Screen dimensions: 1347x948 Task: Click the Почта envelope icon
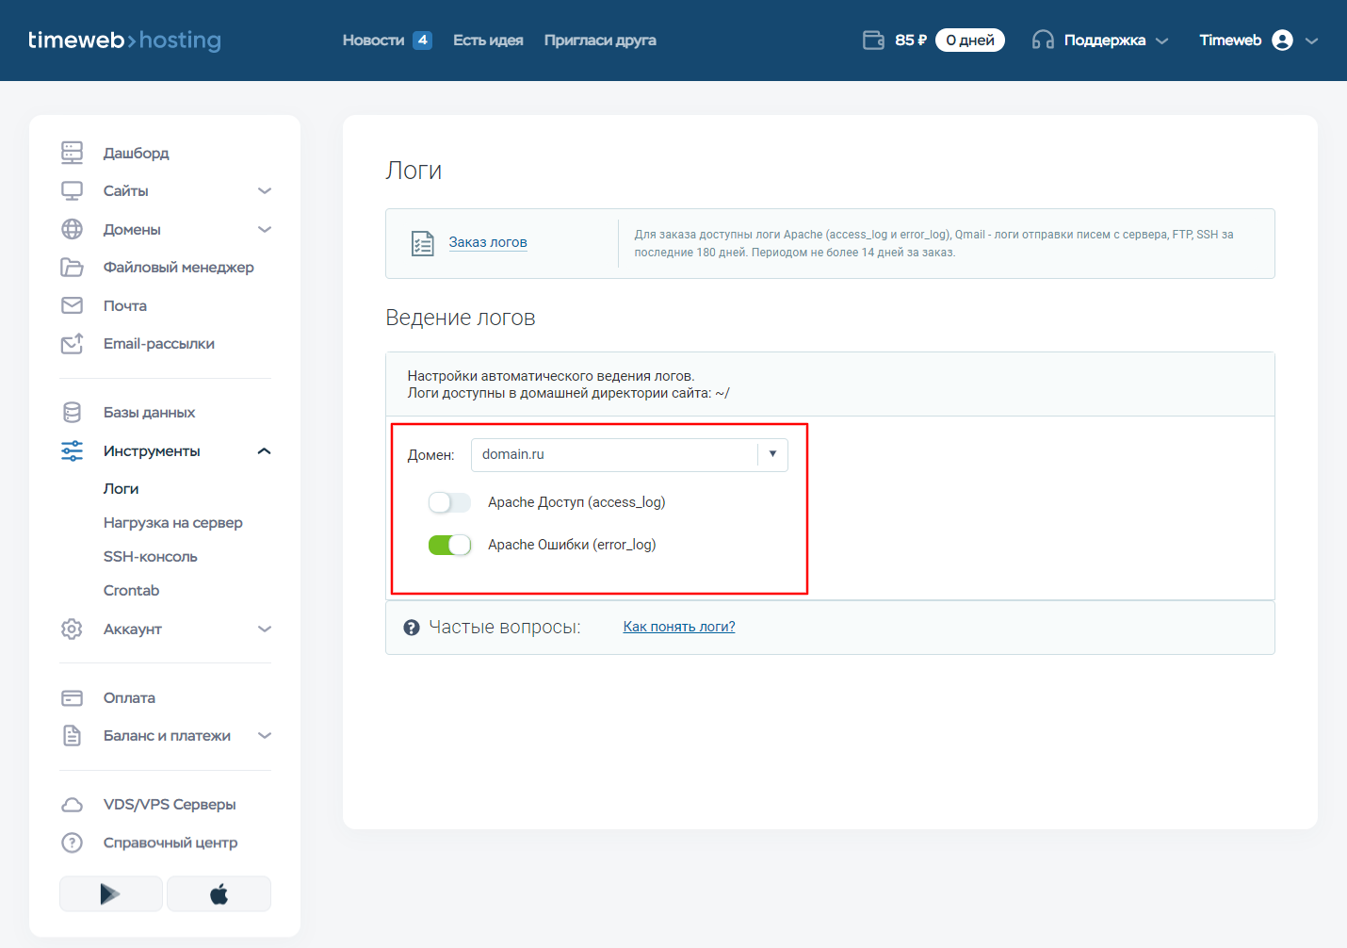[72, 305]
